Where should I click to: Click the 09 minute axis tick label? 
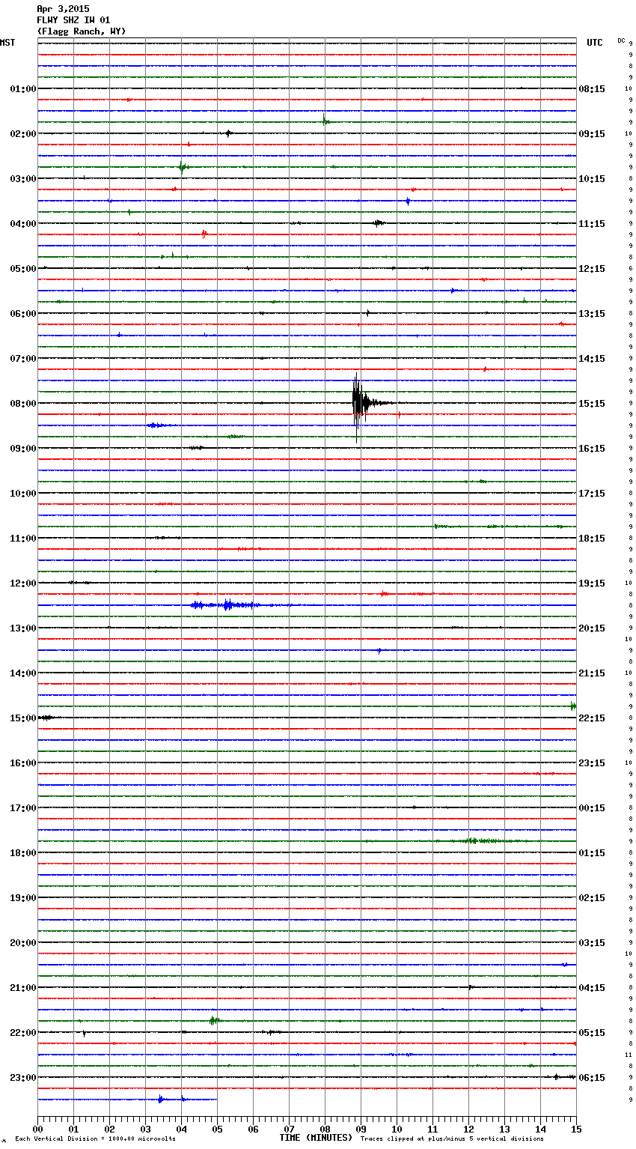(361, 1129)
